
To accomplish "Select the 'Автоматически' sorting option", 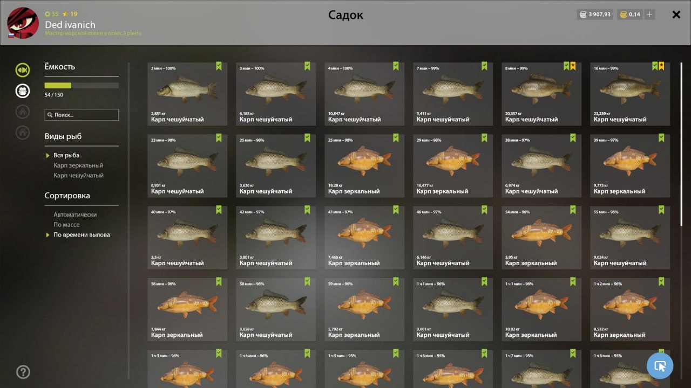I will [75, 214].
